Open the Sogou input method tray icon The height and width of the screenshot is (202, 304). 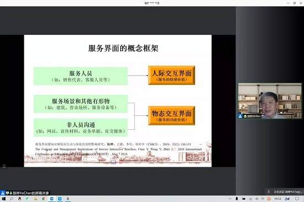(x=269, y=199)
